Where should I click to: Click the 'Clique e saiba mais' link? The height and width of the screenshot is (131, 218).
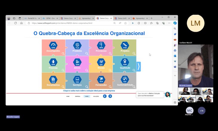coord(89,91)
